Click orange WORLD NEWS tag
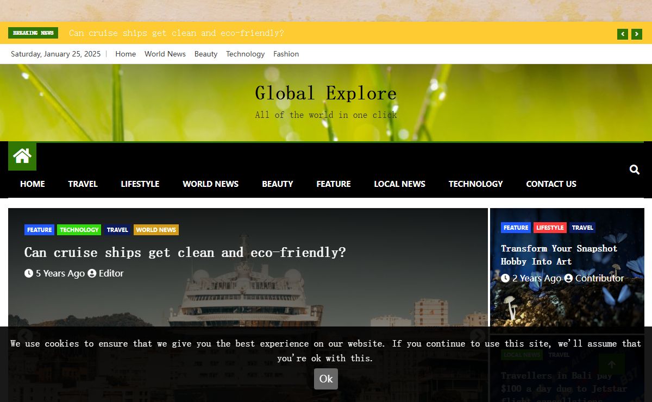This screenshot has width=652, height=402. (x=156, y=230)
